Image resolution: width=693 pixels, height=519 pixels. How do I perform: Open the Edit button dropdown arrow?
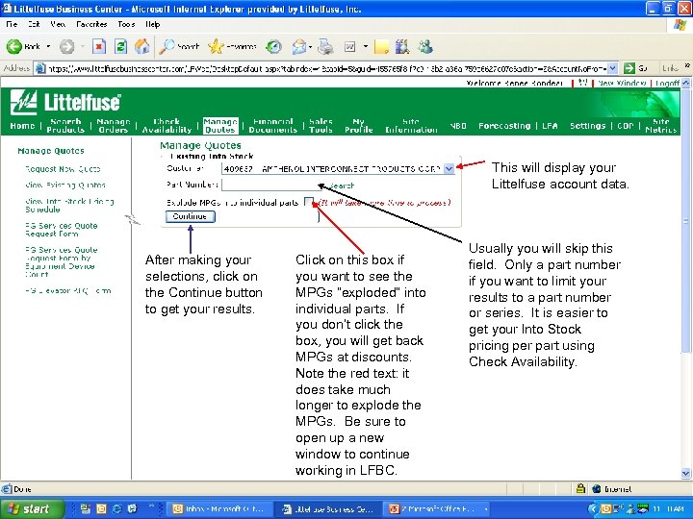coord(366,46)
